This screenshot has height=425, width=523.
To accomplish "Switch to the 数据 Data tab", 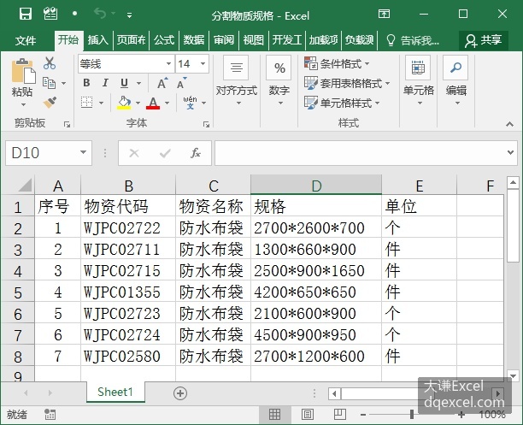I will 194,40.
